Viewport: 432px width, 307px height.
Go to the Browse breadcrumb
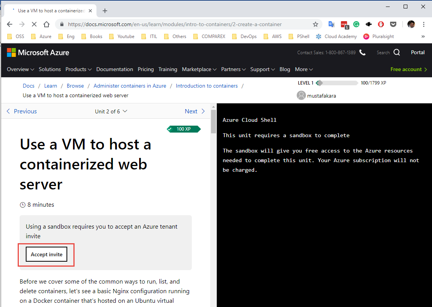[x=75, y=86]
